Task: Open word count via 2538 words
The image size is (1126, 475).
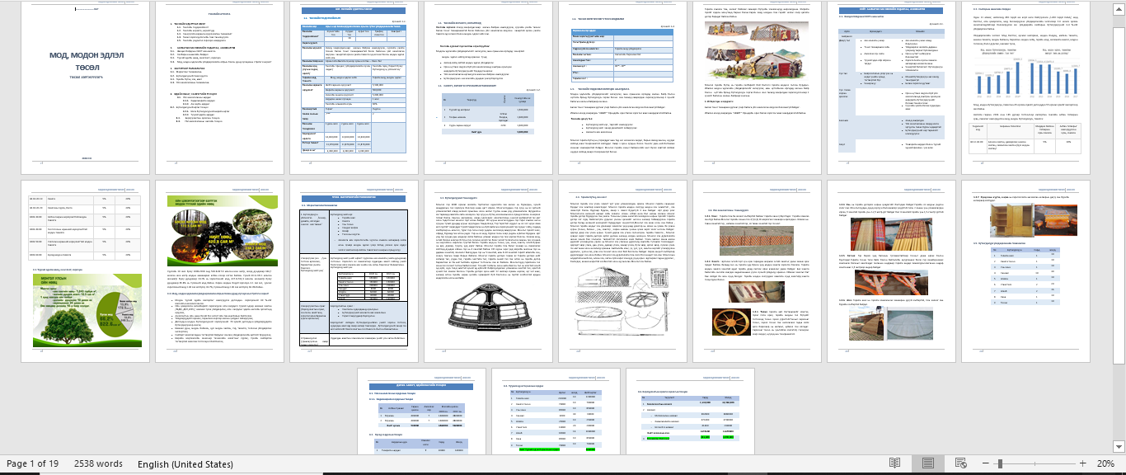Action: (x=98, y=463)
